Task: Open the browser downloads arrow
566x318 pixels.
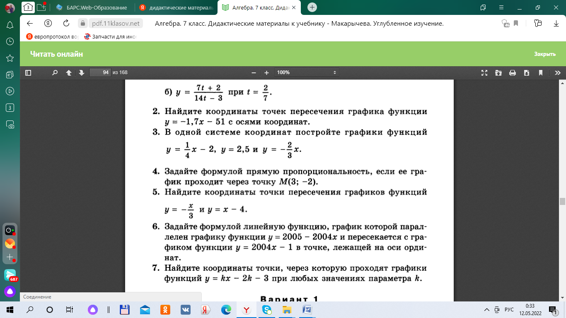Action: click(556, 23)
